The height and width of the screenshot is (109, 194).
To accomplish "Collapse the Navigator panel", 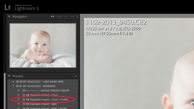I will [9, 16].
